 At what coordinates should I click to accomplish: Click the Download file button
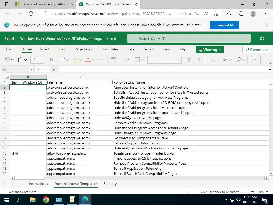click(x=224, y=25)
